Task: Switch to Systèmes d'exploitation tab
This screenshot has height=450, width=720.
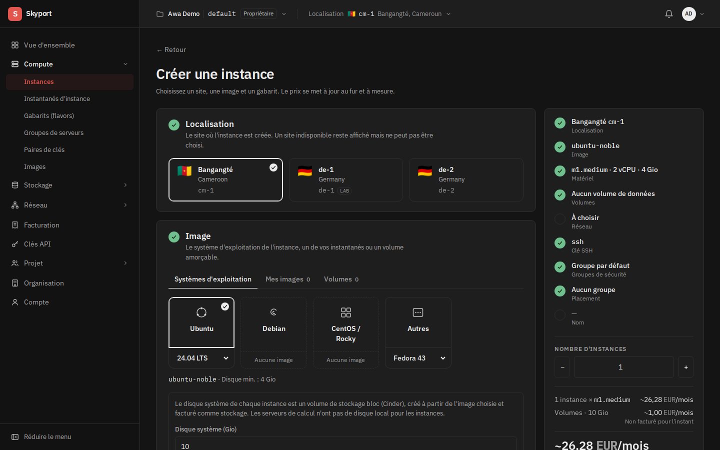Action: coord(213,279)
